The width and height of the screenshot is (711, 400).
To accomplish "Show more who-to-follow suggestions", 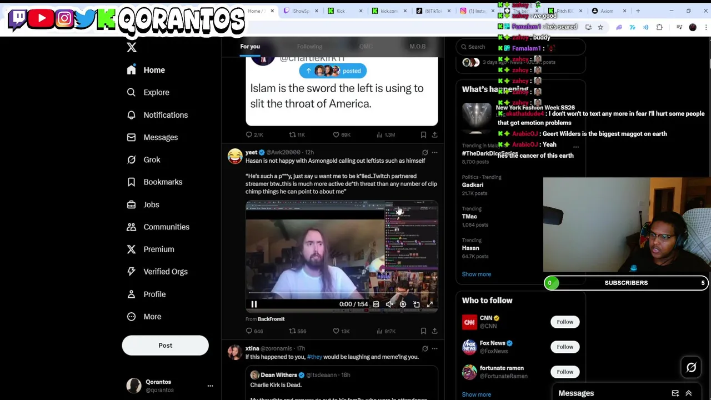I will point(476,394).
